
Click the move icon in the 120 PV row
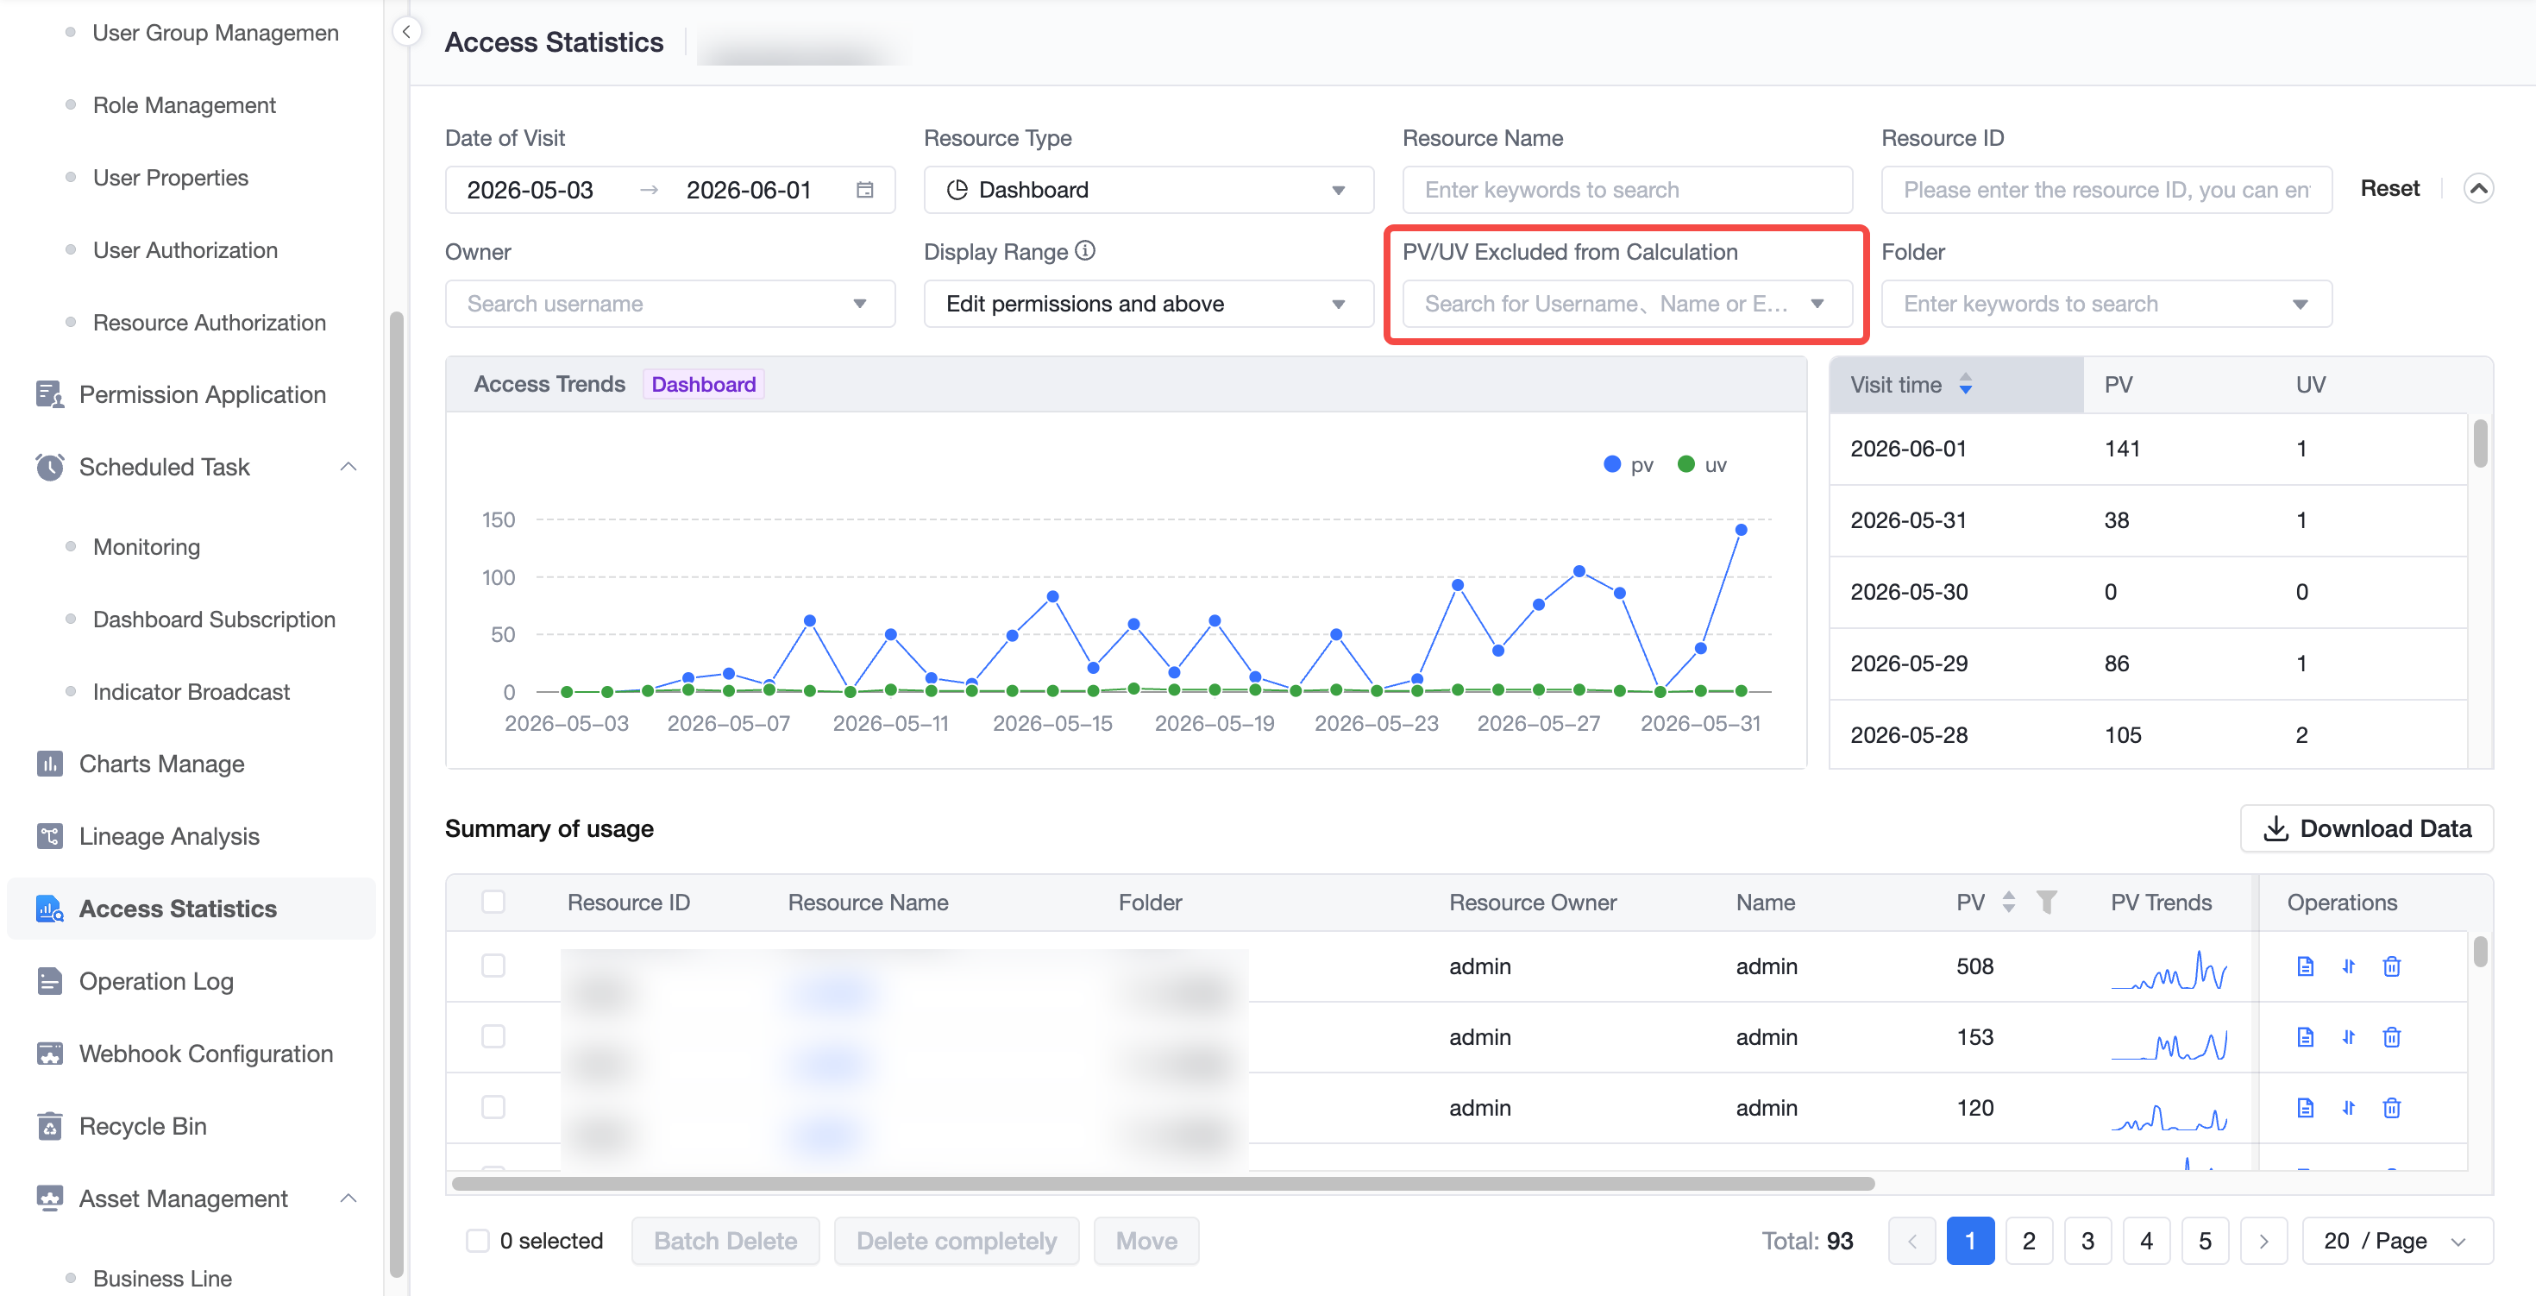point(2348,1108)
